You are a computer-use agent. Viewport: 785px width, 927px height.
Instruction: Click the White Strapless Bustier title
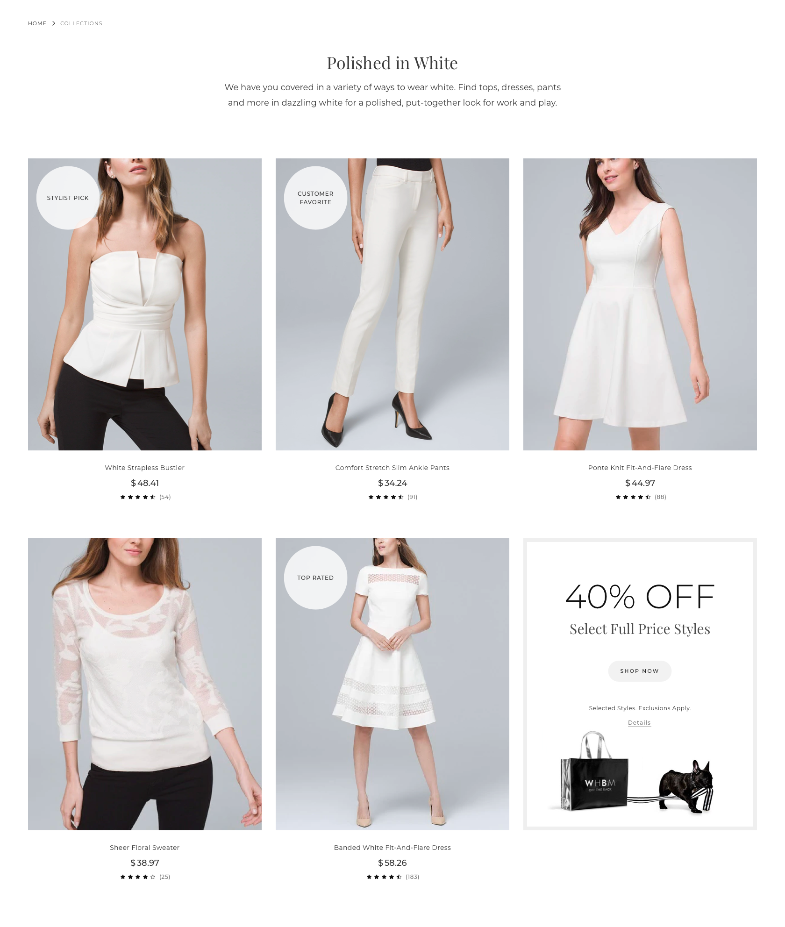click(145, 468)
